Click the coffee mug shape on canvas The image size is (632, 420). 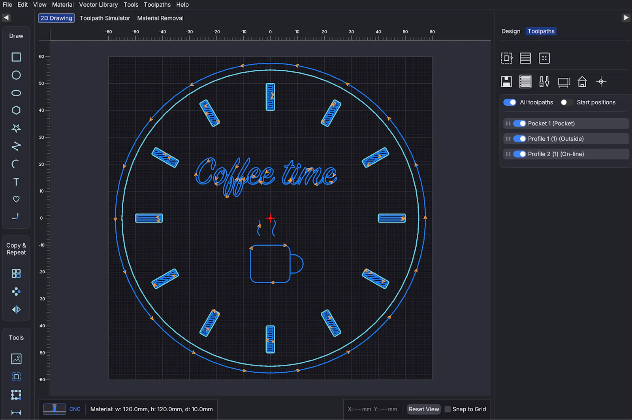pos(276,264)
